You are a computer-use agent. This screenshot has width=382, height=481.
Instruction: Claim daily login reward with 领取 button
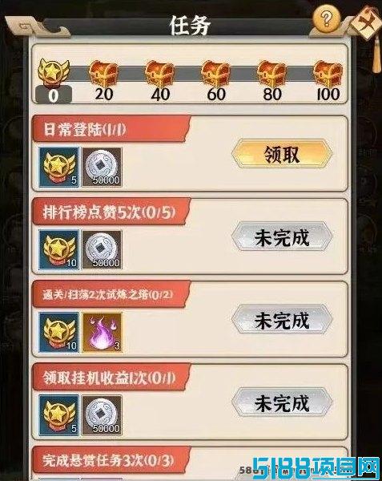282,154
